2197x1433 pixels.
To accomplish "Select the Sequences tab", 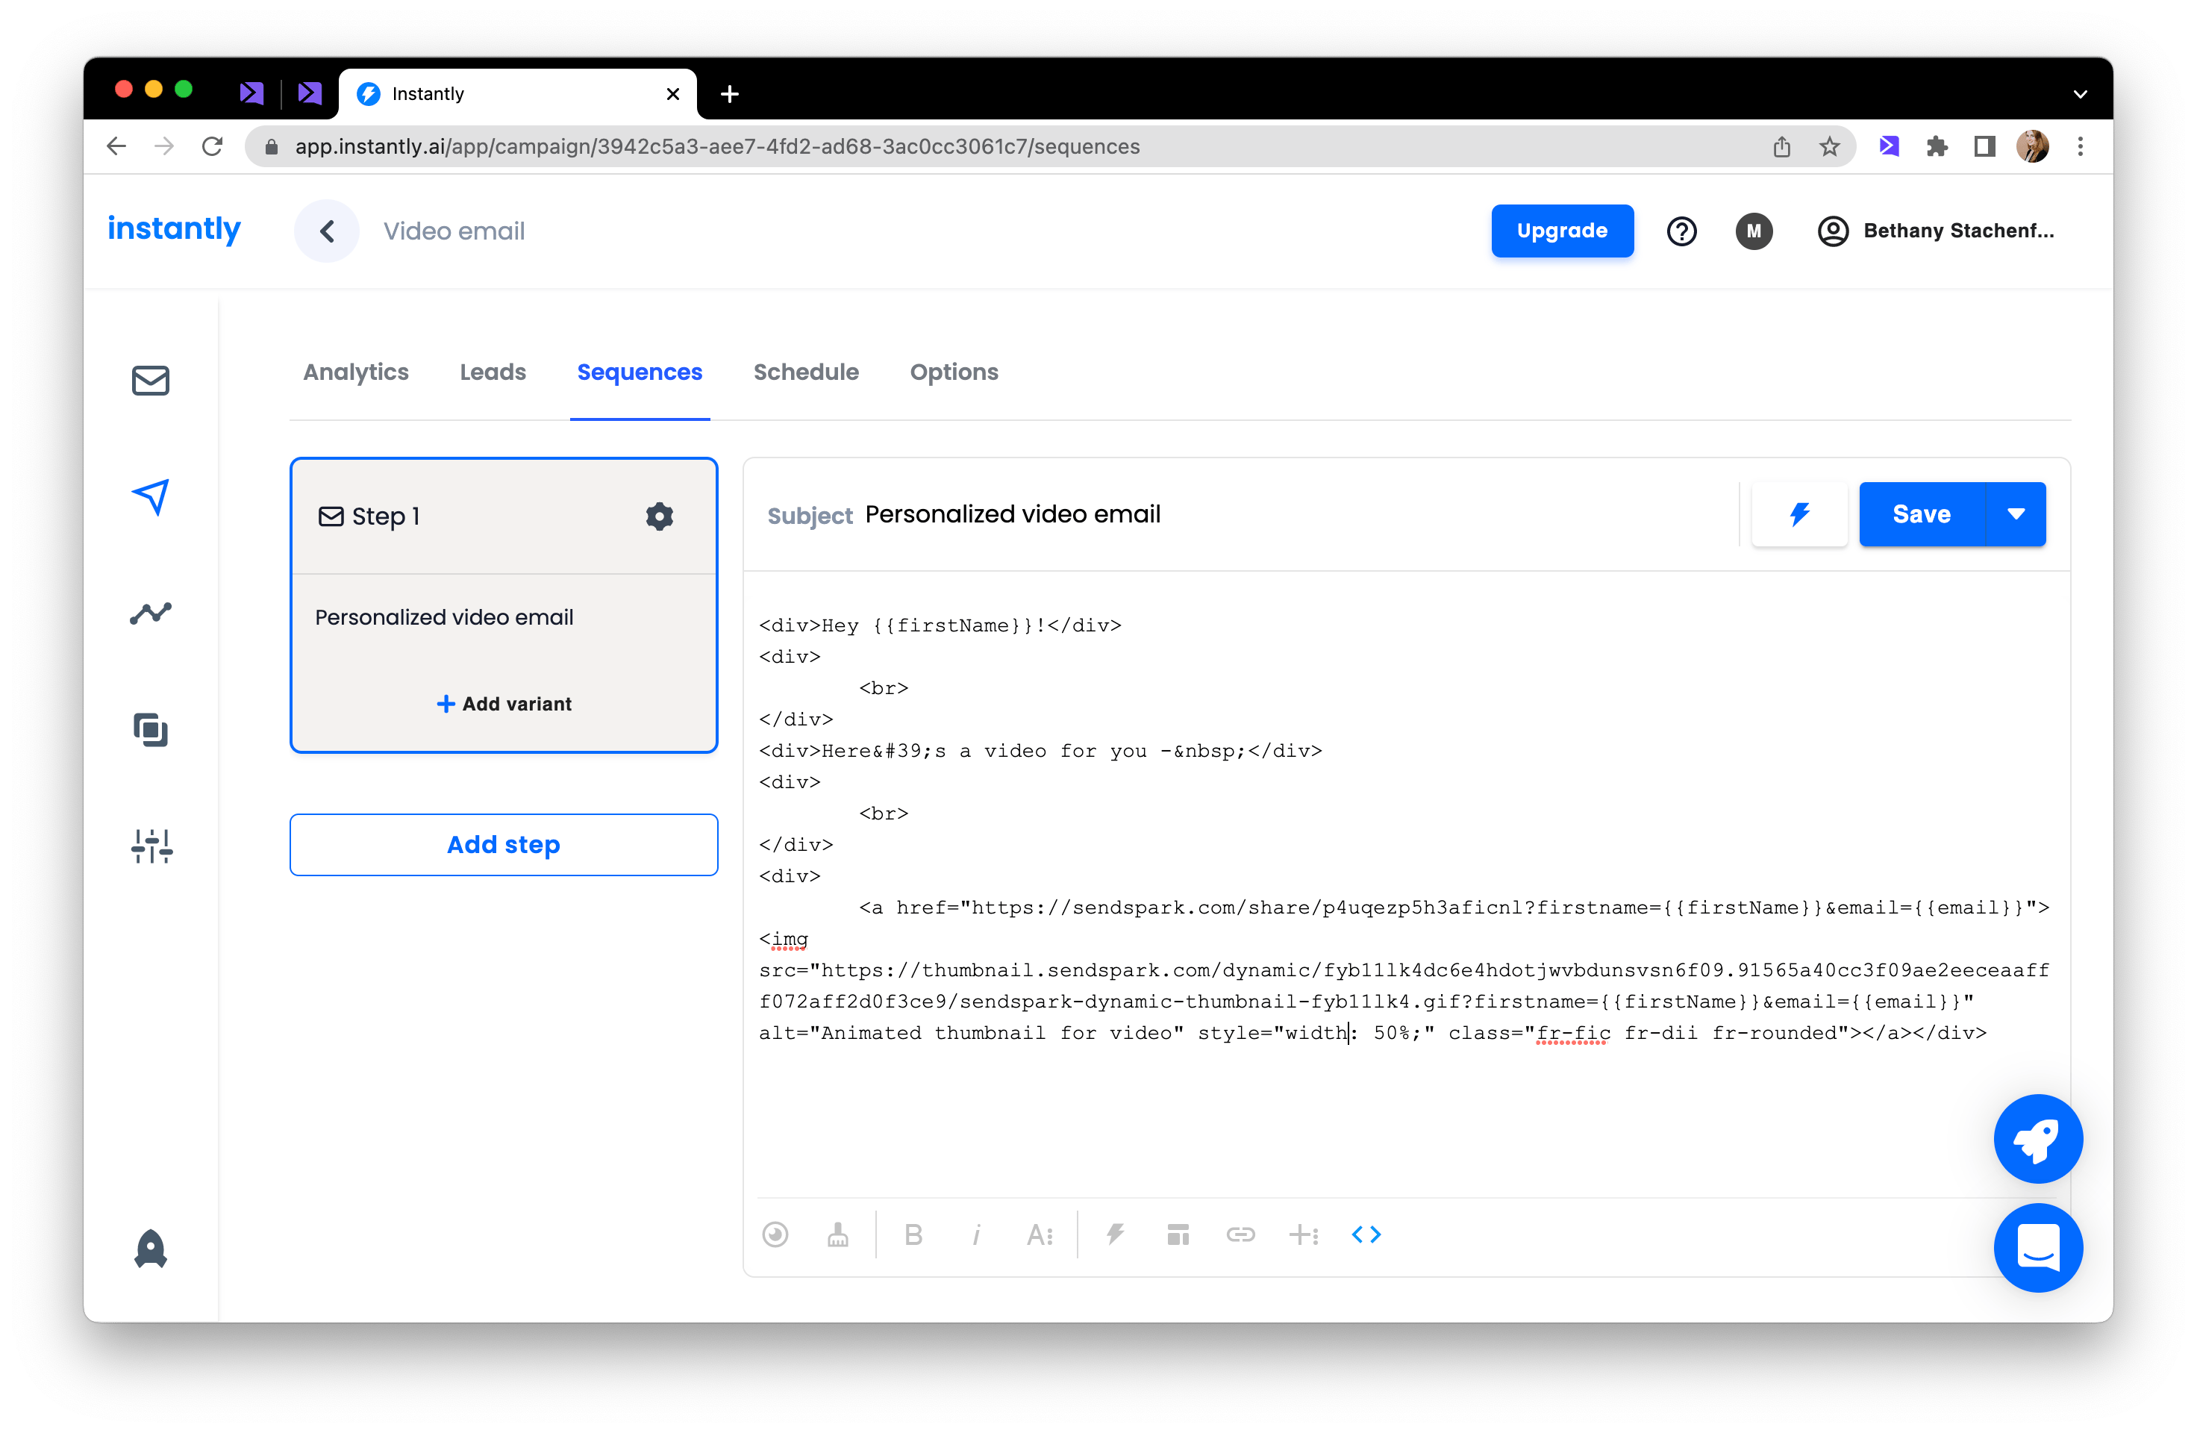I will tap(640, 372).
